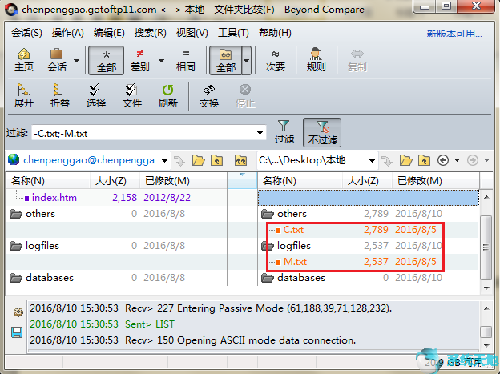Open the left path dropdown arrow
Screen dimensions: 500x374
point(164,160)
